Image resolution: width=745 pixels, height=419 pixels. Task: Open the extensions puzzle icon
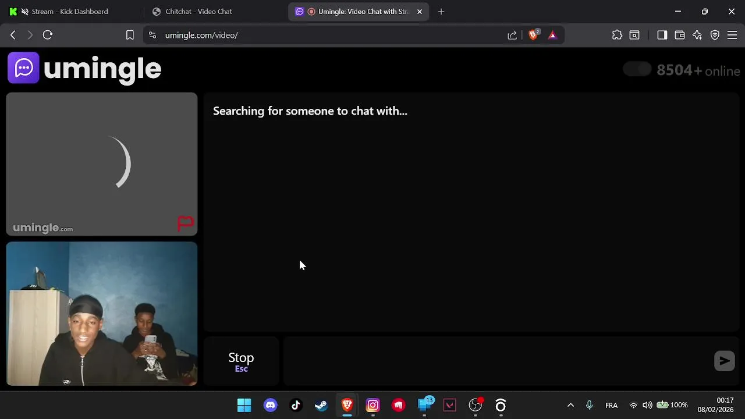coord(617,35)
